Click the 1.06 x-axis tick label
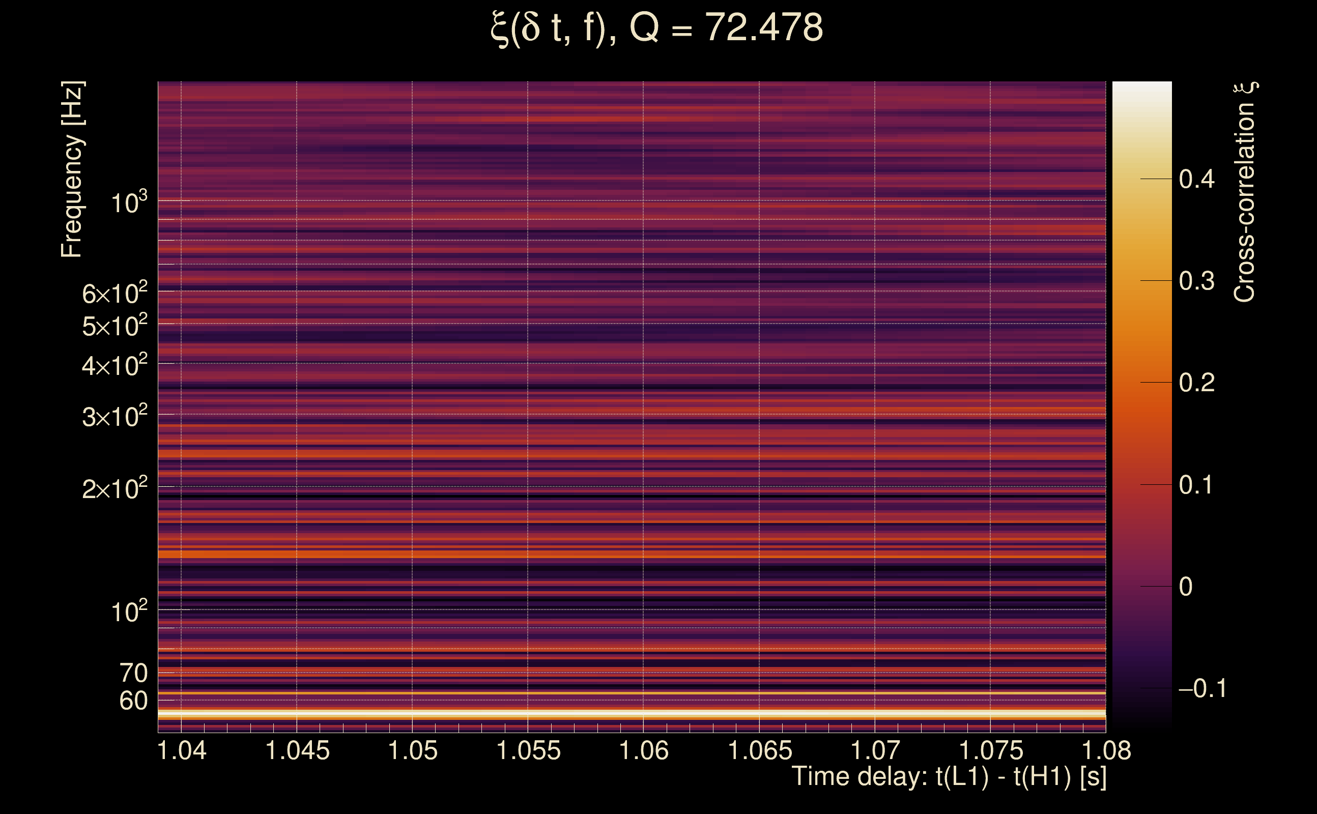 pyautogui.click(x=643, y=751)
